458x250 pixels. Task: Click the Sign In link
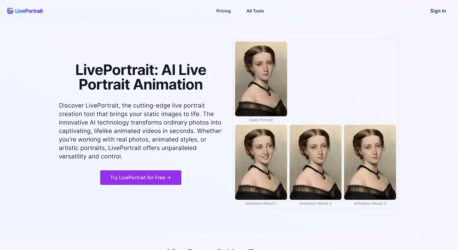point(438,11)
